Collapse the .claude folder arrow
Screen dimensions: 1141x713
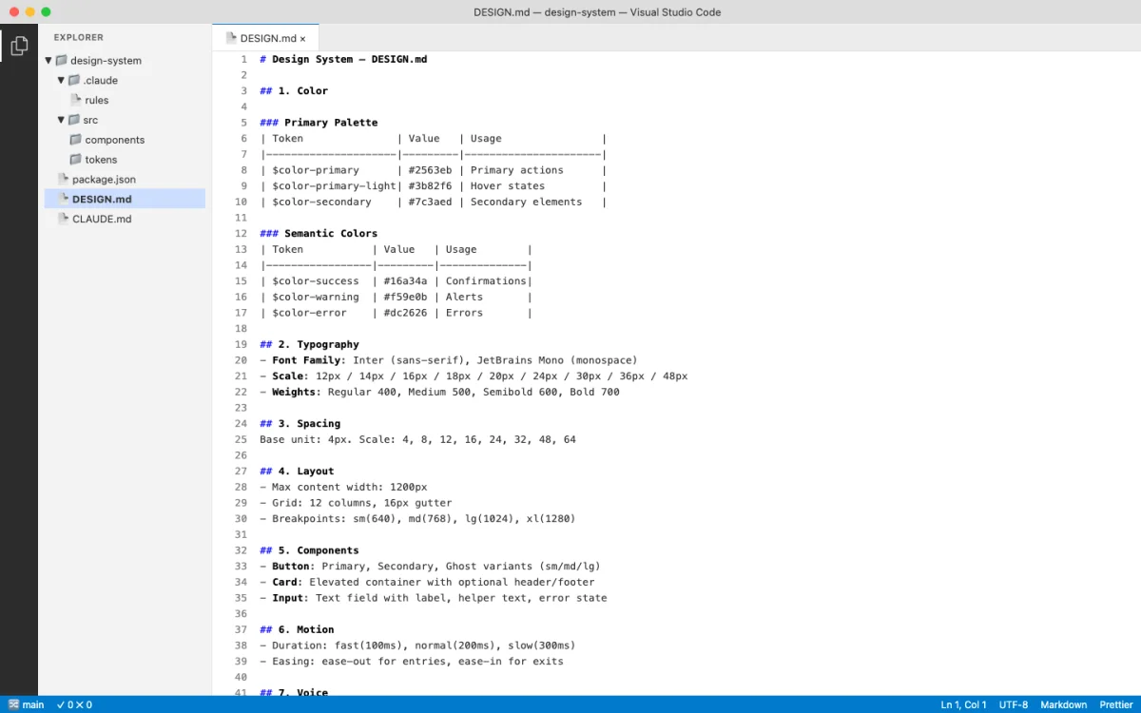(61, 80)
